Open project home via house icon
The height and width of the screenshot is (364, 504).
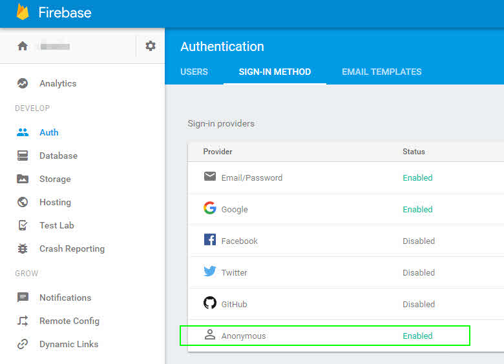[x=23, y=46]
